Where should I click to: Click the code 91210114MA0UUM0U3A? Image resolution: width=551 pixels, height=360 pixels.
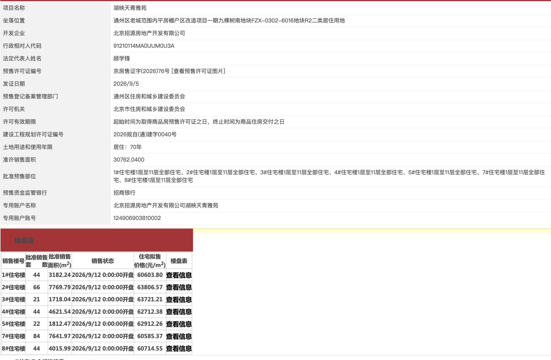click(x=144, y=46)
